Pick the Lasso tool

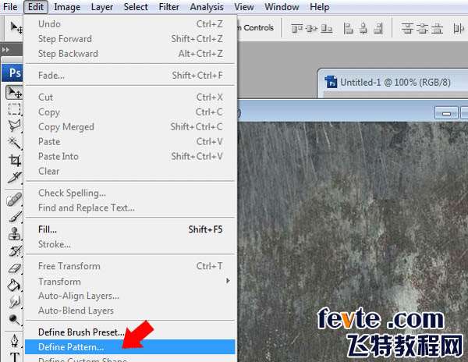(14, 125)
